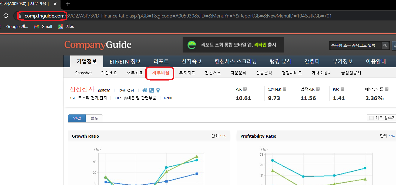Viewport: 396px width, 185px height.
Task: Go to the 컨센서스 submenu
Action: pos(213,73)
